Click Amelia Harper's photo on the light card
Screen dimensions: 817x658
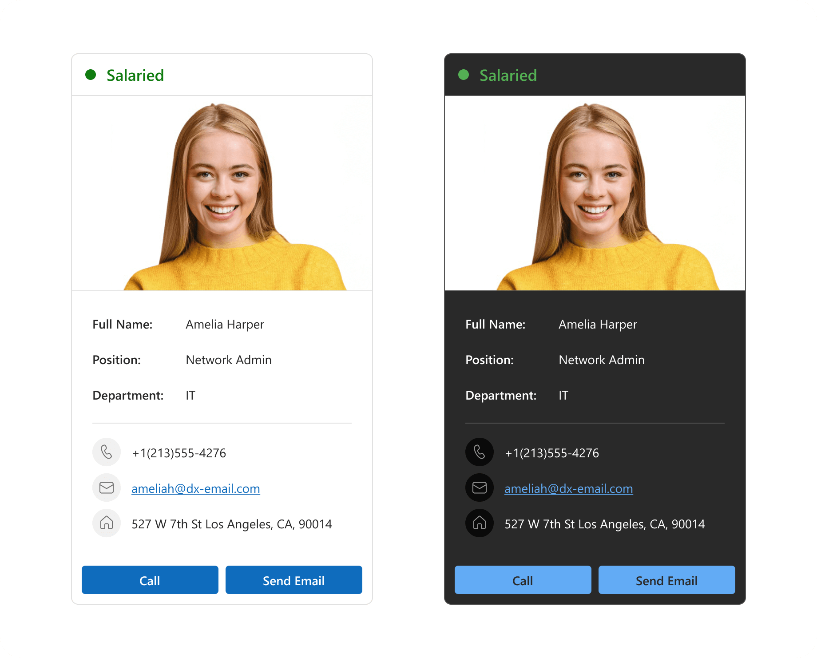click(222, 193)
